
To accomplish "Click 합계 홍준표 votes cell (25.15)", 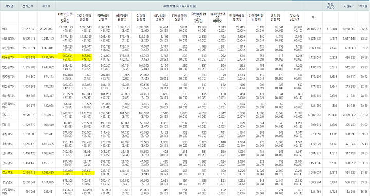I will [x=86, y=29].
